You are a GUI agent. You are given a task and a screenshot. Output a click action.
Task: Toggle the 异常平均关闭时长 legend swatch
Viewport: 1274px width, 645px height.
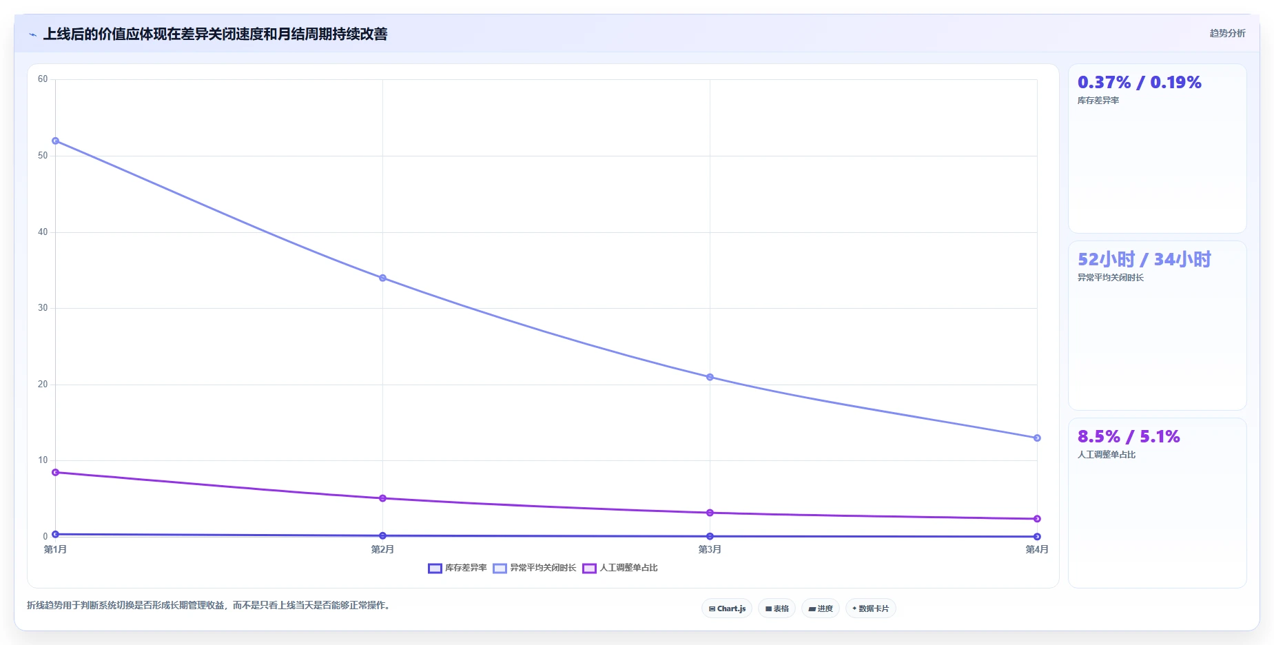pyautogui.click(x=500, y=569)
